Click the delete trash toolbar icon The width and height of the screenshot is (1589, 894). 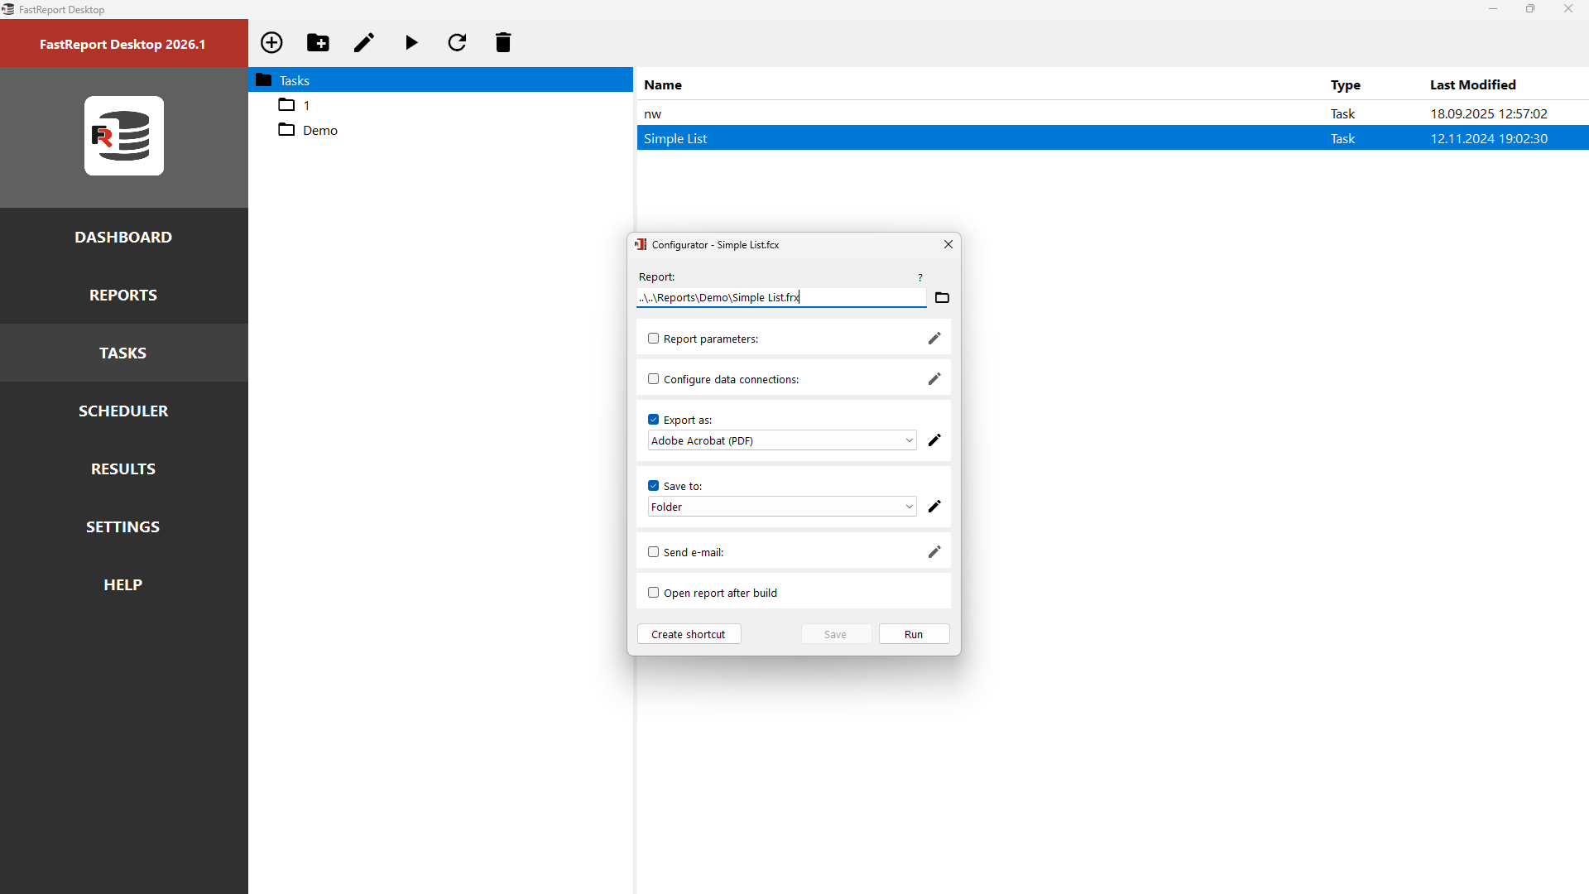coord(503,42)
